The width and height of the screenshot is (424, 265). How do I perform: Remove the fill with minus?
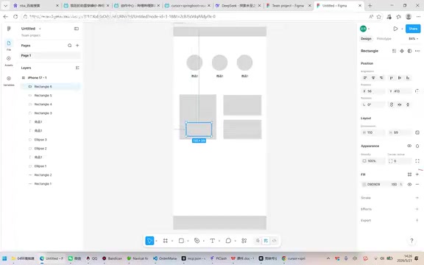pyautogui.click(x=417, y=185)
